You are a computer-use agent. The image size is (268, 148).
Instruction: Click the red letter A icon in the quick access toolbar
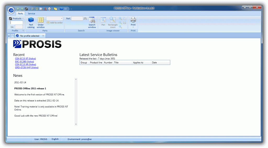[45, 9]
